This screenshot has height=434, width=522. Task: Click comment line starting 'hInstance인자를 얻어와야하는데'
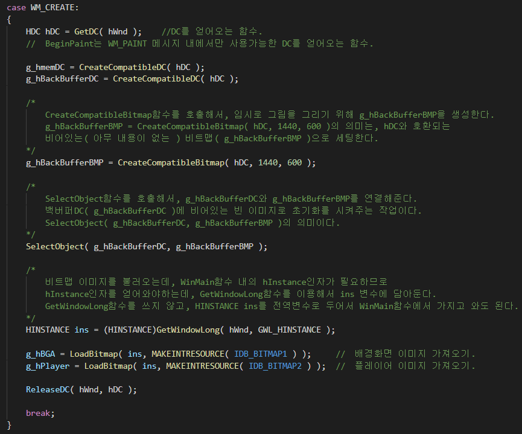click(x=241, y=294)
